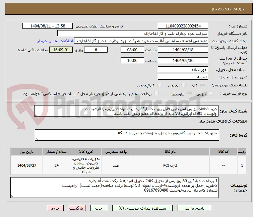This screenshot has width=253, height=217.
Task: Open مشاهده مدارک پیوستی (6) button
Action: (142, 208)
